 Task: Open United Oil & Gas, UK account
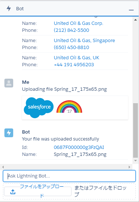pyautogui.click(x=76, y=58)
